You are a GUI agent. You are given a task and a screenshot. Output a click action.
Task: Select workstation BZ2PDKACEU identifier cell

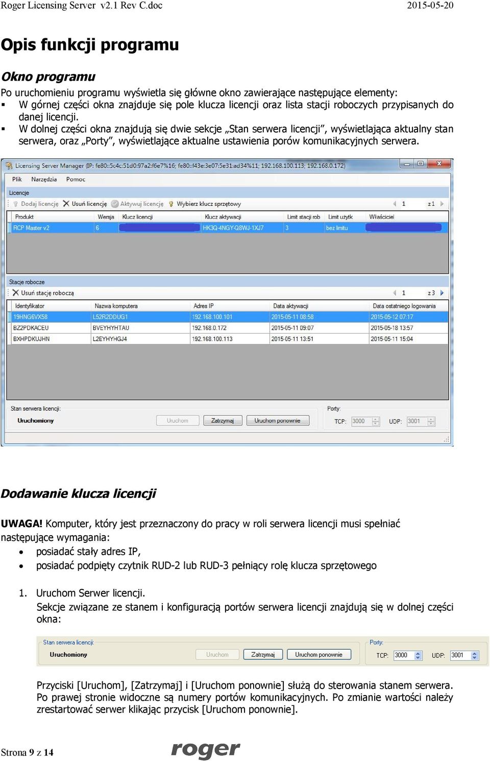point(51,328)
